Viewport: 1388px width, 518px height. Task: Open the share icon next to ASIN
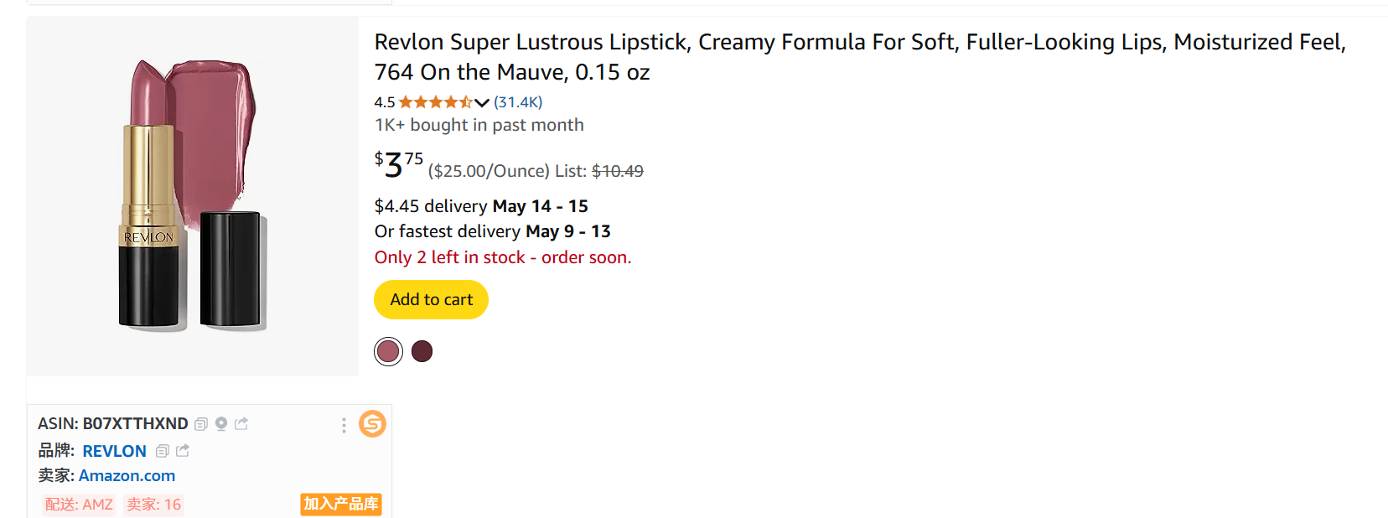241,424
